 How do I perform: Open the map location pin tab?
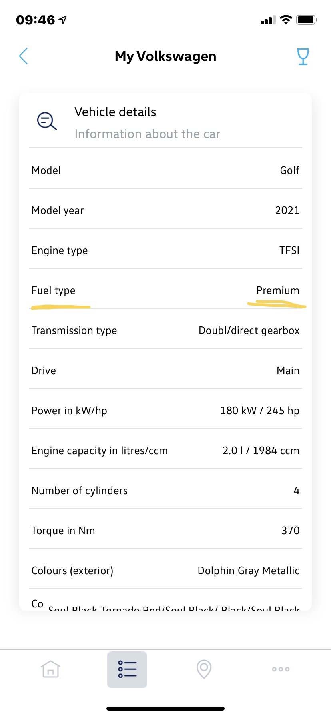204,669
